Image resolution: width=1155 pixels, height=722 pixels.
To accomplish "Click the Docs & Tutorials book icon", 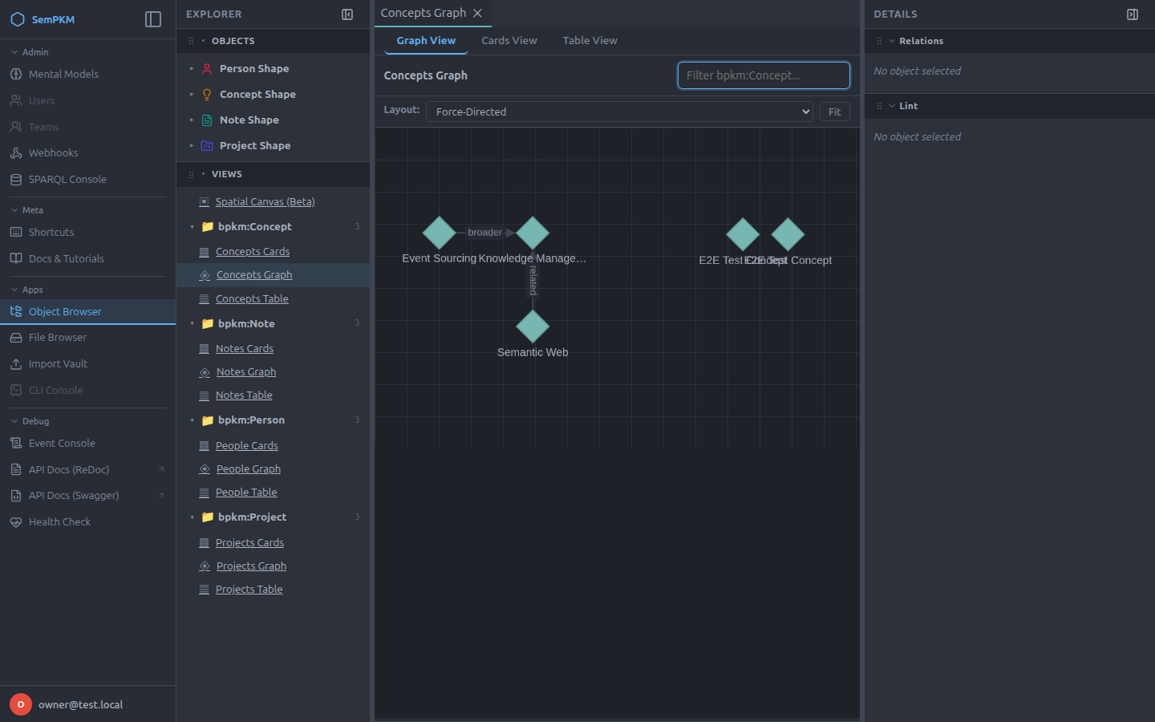I will 16,258.
